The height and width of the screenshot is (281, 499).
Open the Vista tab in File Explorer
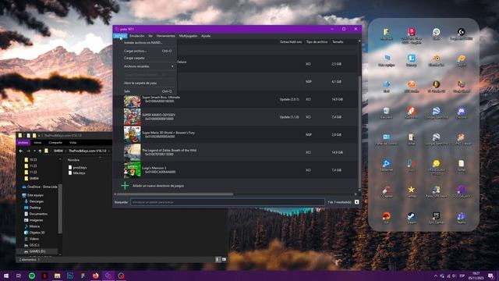point(73,143)
